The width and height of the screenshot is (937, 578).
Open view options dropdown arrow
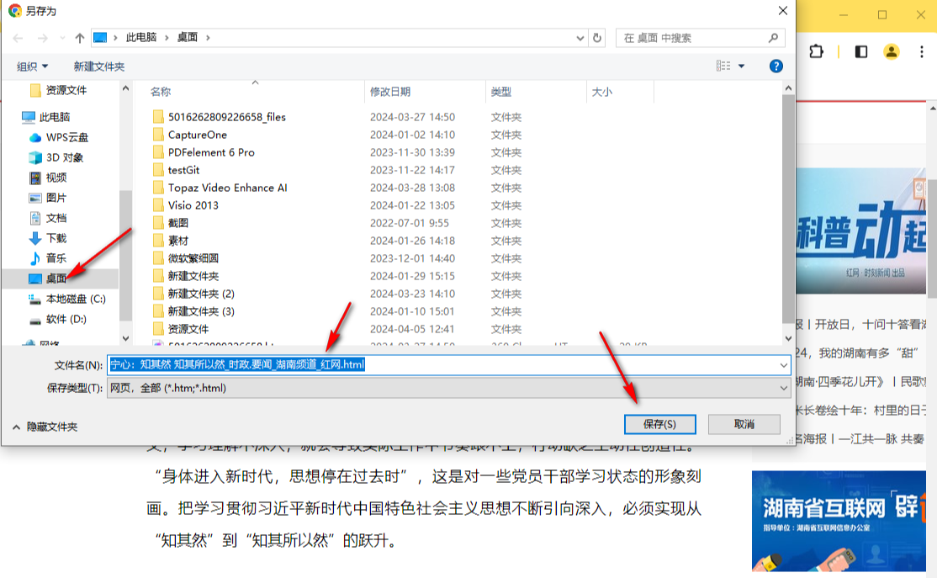pyautogui.click(x=742, y=66)
